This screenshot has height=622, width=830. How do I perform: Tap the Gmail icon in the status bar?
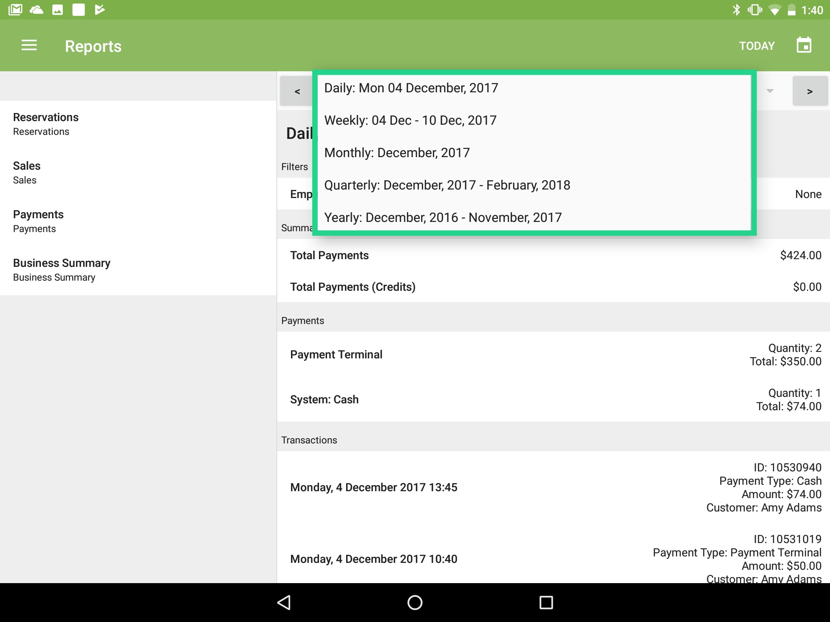tap(16, 9)
